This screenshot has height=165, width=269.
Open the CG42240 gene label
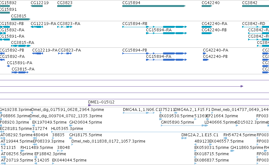(x=211, y=3)
